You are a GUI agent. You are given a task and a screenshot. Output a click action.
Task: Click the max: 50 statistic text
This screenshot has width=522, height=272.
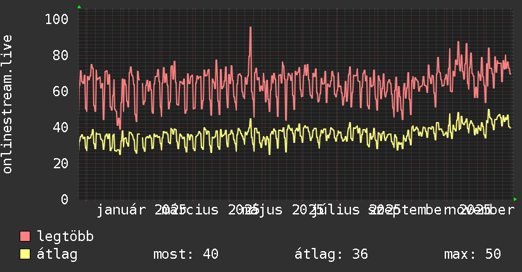(473, 254)
